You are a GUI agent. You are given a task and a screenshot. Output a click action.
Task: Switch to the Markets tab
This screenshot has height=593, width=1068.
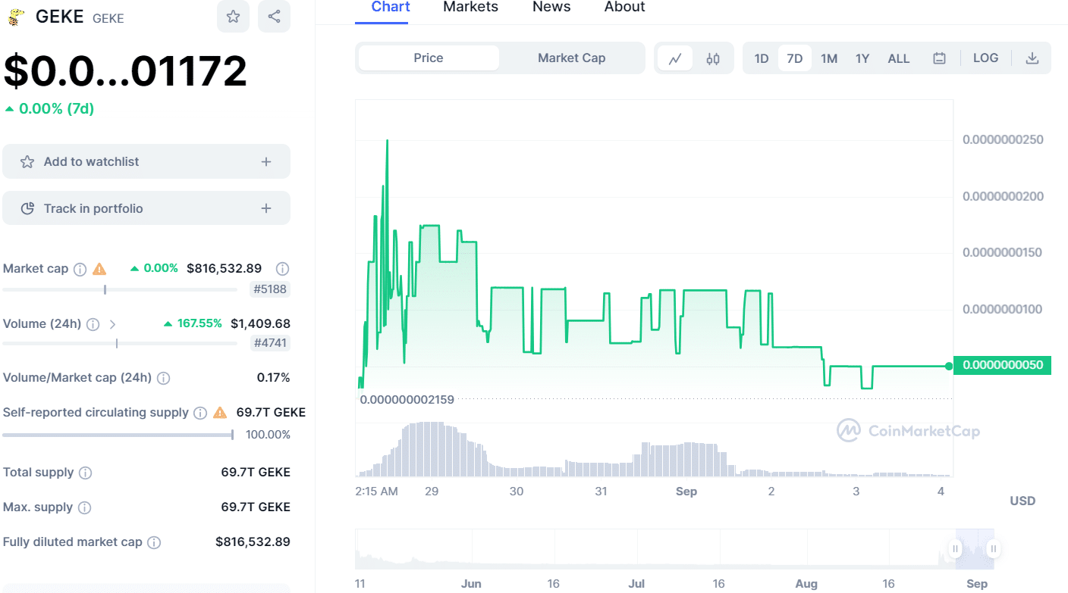[x=470, y=8]
